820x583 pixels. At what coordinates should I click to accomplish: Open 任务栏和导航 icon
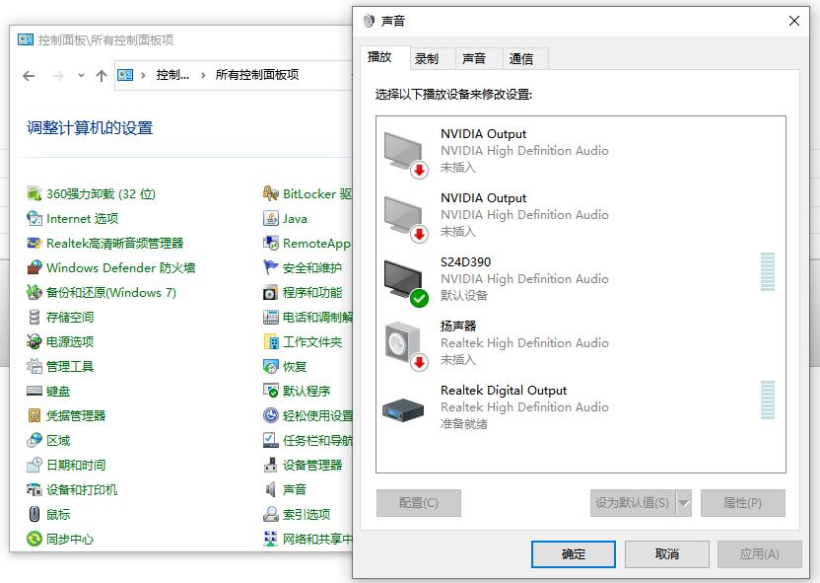(270, 440)
